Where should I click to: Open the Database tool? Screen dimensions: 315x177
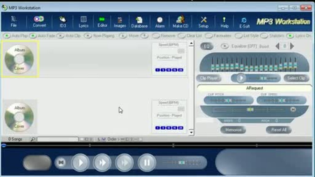click(139, 22)
